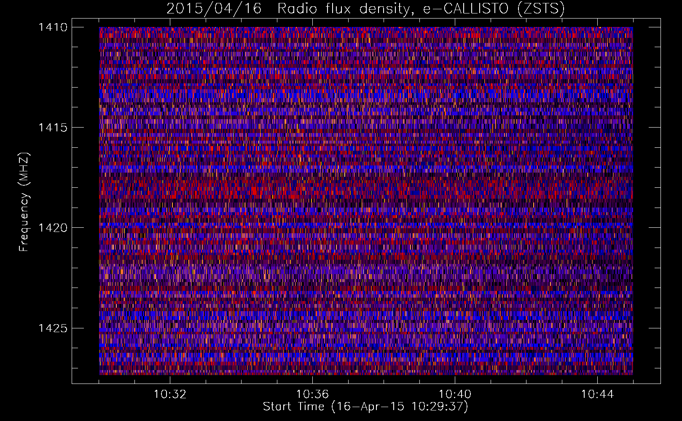Click inside the spectrogram data area

(x=366, y=201)
